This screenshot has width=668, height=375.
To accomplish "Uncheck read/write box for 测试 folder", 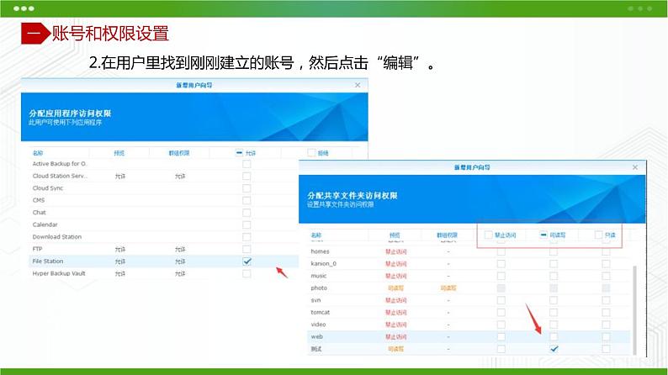I will click(553, 348).
